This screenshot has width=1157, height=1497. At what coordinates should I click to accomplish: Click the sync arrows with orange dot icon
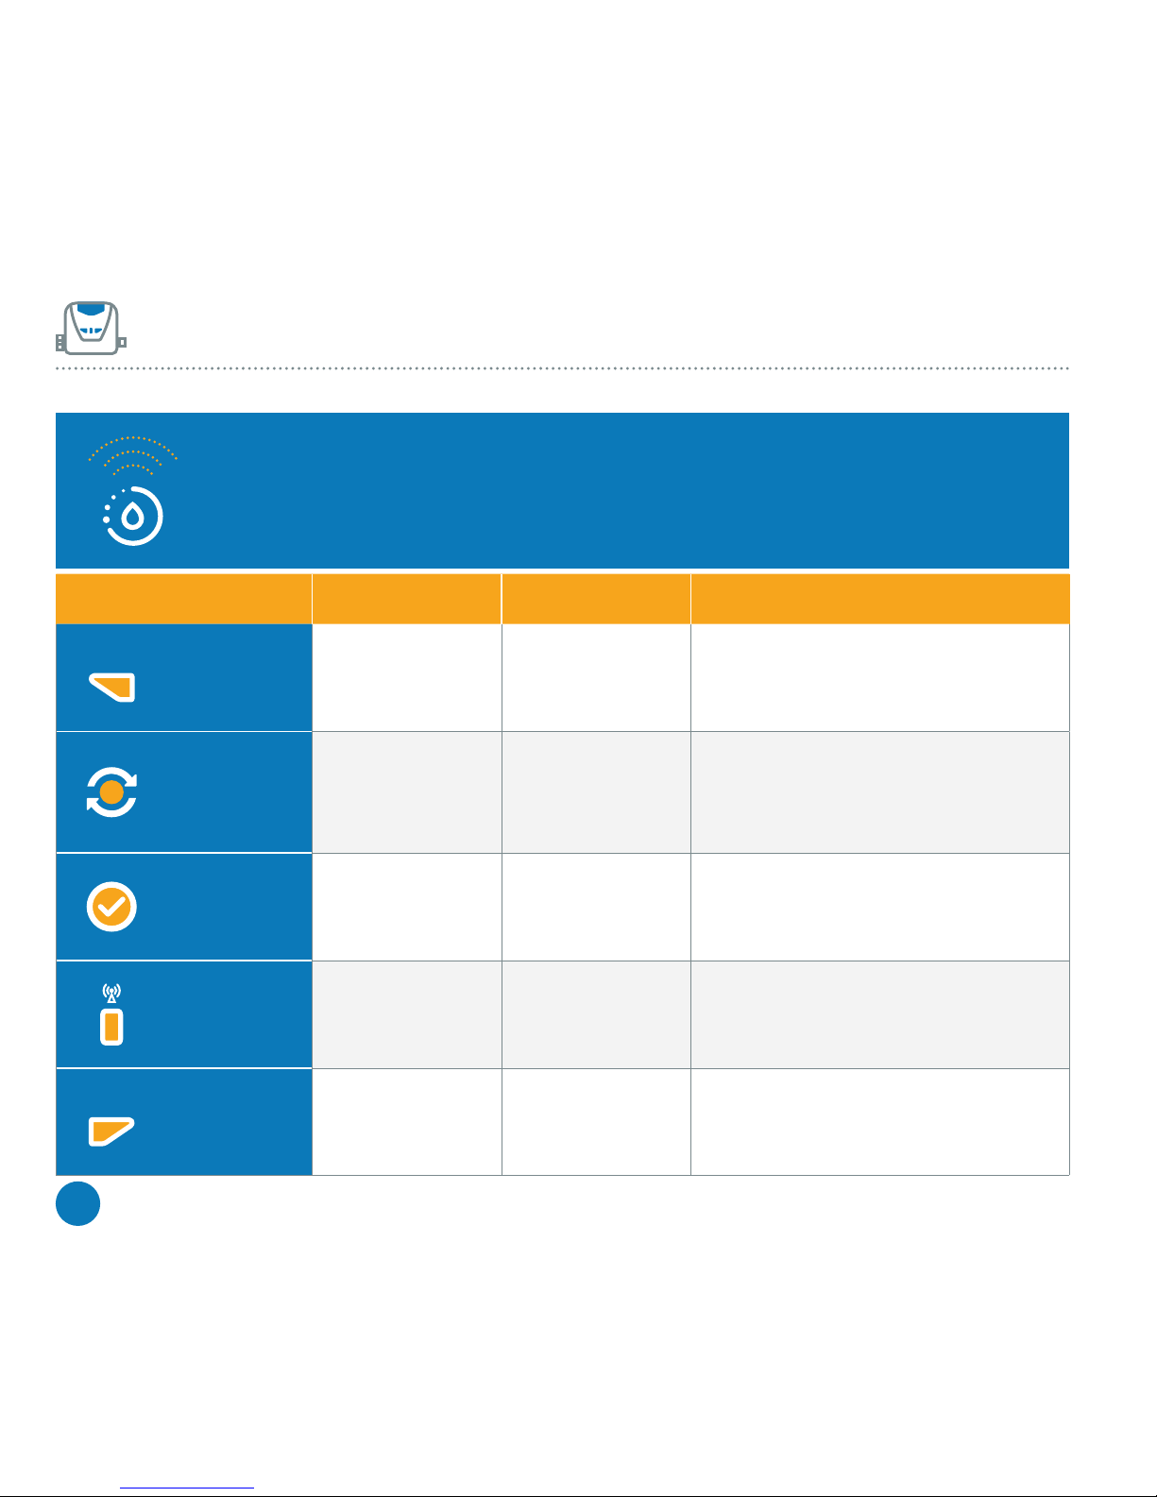(111, 791)
